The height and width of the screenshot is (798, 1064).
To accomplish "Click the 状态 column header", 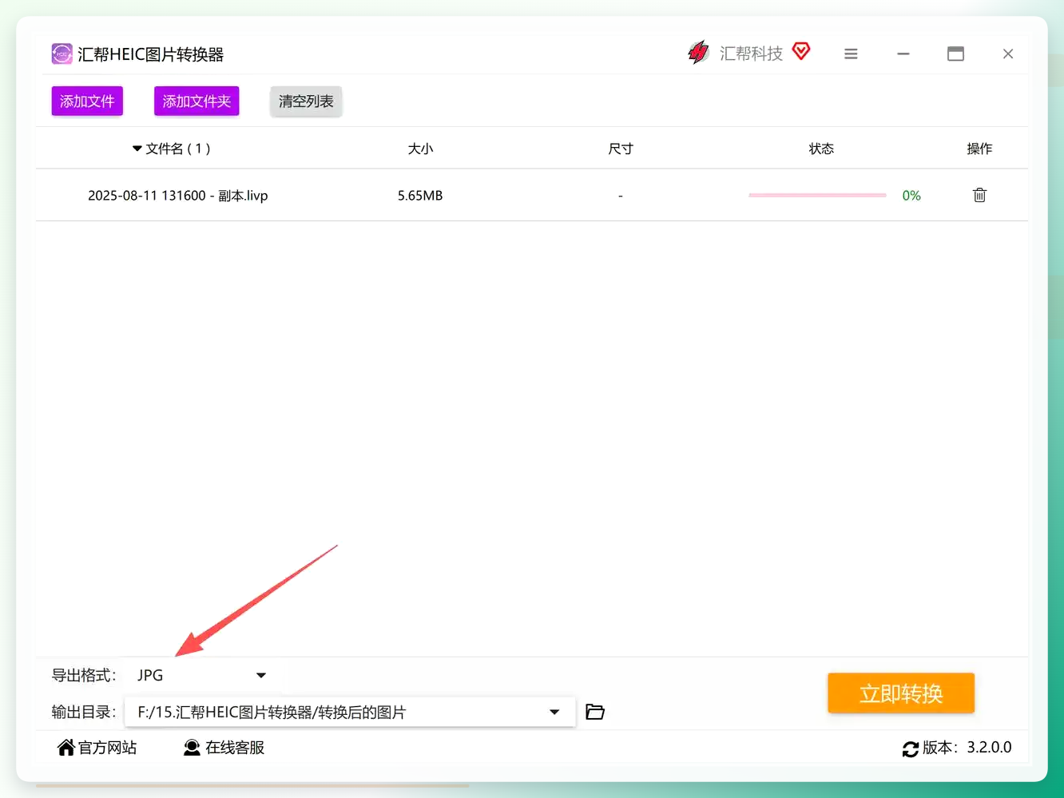I will 821,149.
